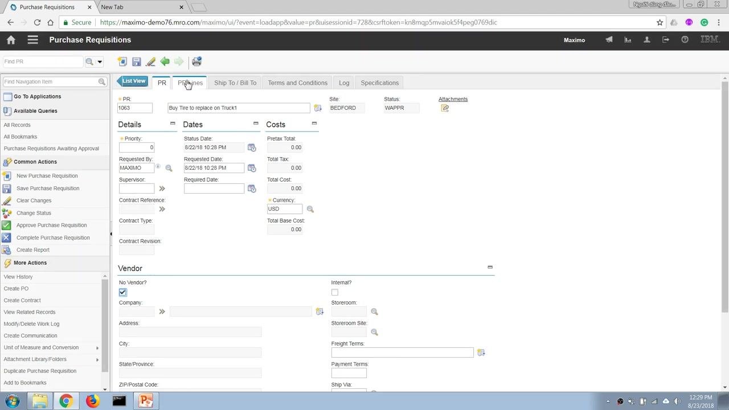Click Create PO in More Actions

point(16,289)
